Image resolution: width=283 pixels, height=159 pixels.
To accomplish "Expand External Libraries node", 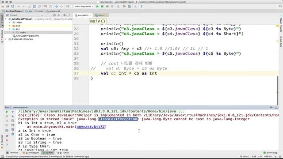I will (x=6, y=39).
